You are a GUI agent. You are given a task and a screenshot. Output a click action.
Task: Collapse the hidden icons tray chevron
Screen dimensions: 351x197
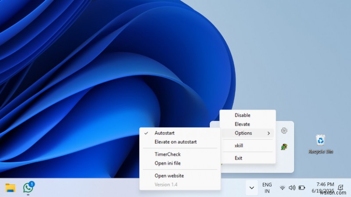click(251, 188)
